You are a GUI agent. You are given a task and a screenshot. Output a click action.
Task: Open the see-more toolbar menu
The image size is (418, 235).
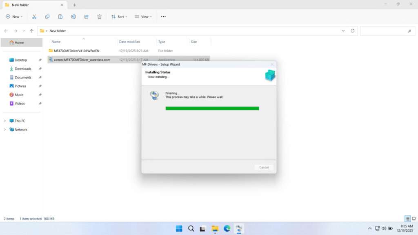[163, 16]
